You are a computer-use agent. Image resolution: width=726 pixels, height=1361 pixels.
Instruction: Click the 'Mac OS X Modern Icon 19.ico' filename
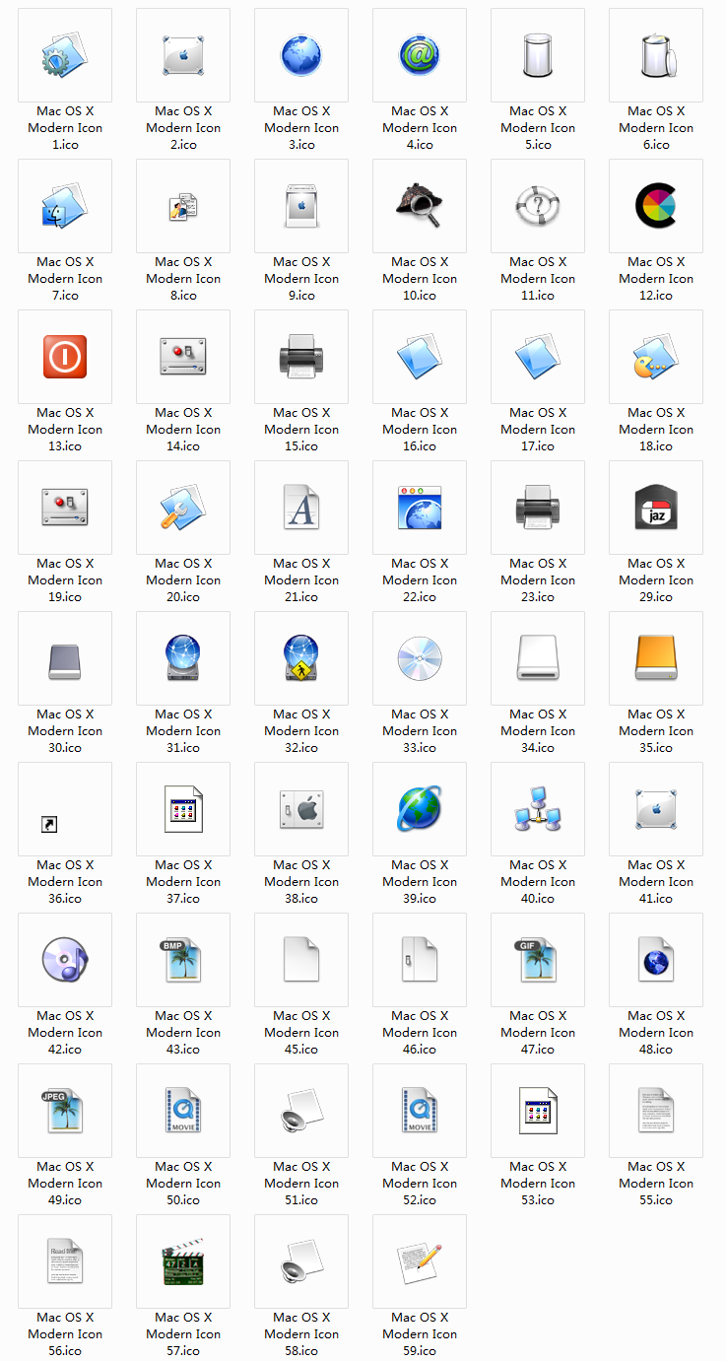65,580
